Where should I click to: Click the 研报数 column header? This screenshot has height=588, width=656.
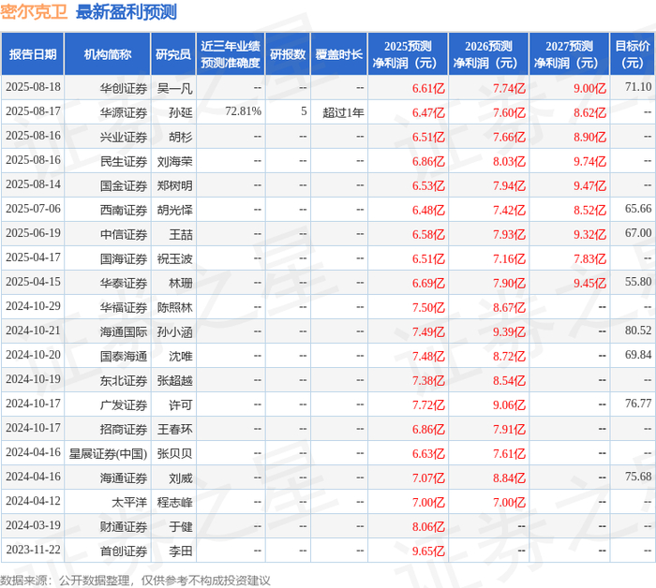pos(288,54)
